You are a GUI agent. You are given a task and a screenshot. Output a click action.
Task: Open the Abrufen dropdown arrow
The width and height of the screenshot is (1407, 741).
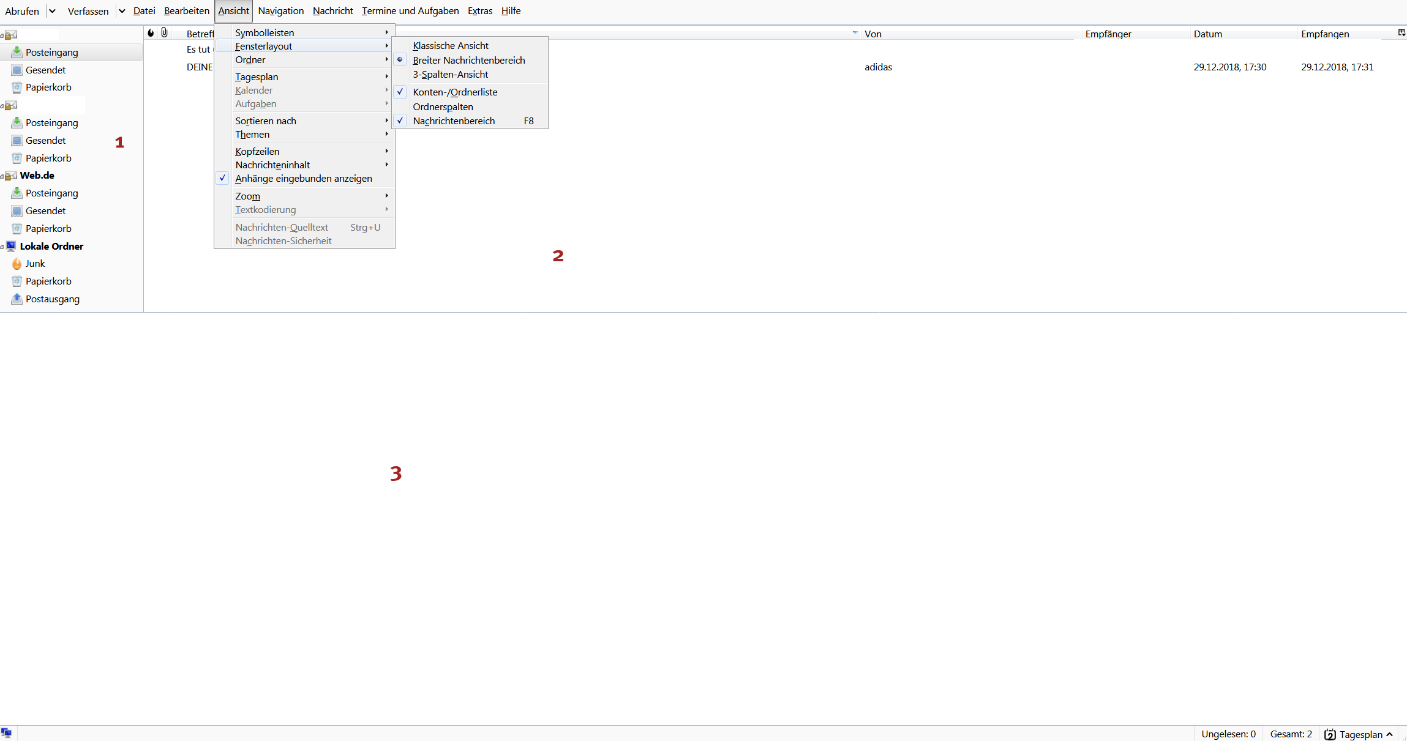[x=52, y=11]
